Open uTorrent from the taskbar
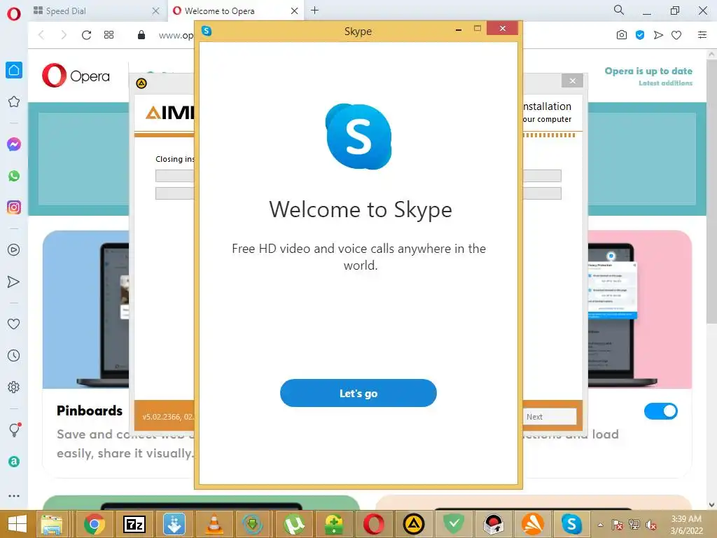 point(293,524)
